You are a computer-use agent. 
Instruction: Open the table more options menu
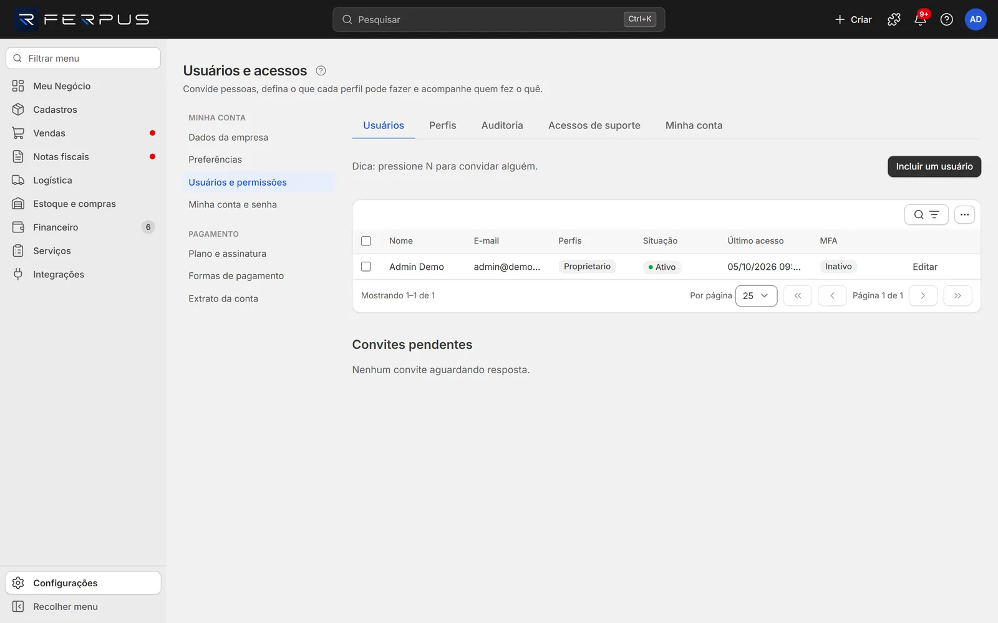coord(964,214)
